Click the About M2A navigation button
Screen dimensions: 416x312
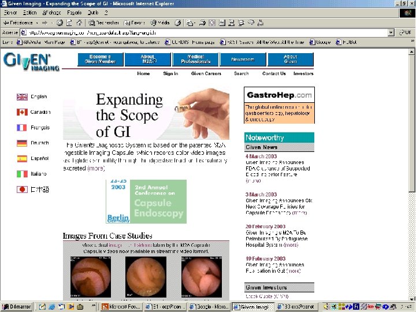coord(148,59)
